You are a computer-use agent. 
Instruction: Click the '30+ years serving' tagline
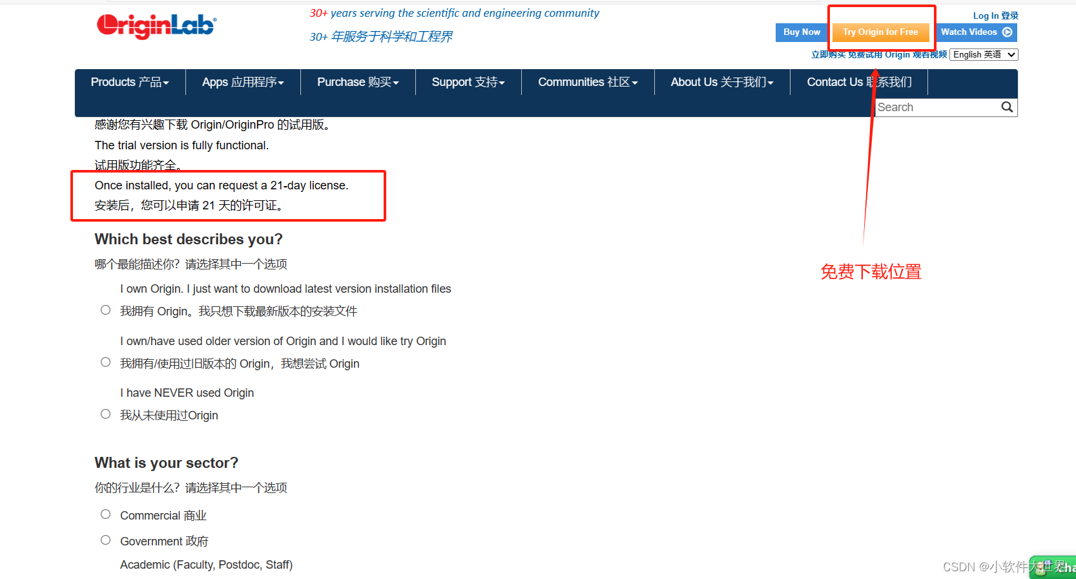click(454, 13)
